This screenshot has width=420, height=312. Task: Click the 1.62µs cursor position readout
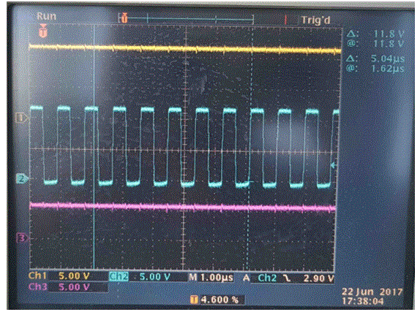coord(387,69)
